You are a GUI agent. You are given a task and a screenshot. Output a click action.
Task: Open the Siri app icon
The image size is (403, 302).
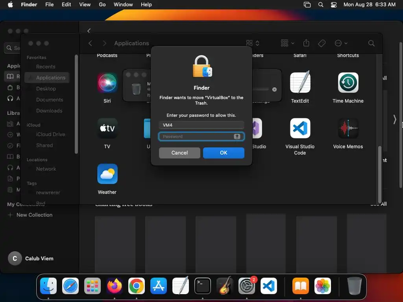tap(107, 83)
